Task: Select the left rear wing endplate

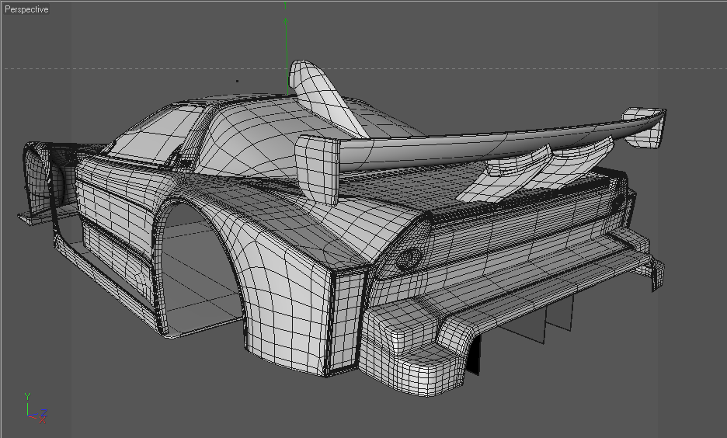Action: (318, 169)
